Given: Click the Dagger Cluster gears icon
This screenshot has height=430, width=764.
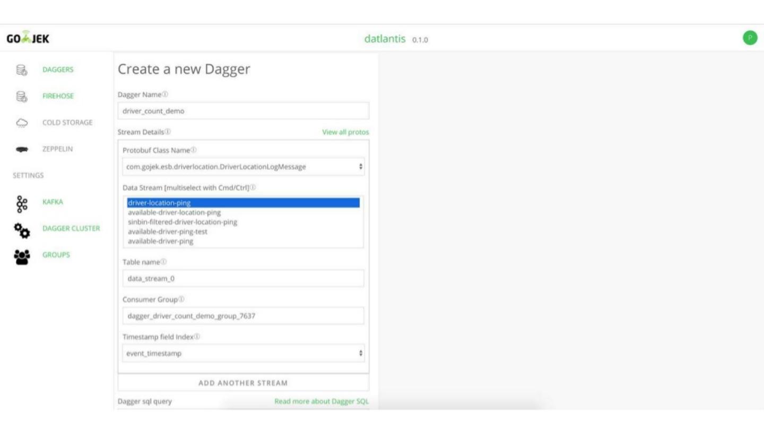Looking at the screenshot, I should tap(22, 230).
